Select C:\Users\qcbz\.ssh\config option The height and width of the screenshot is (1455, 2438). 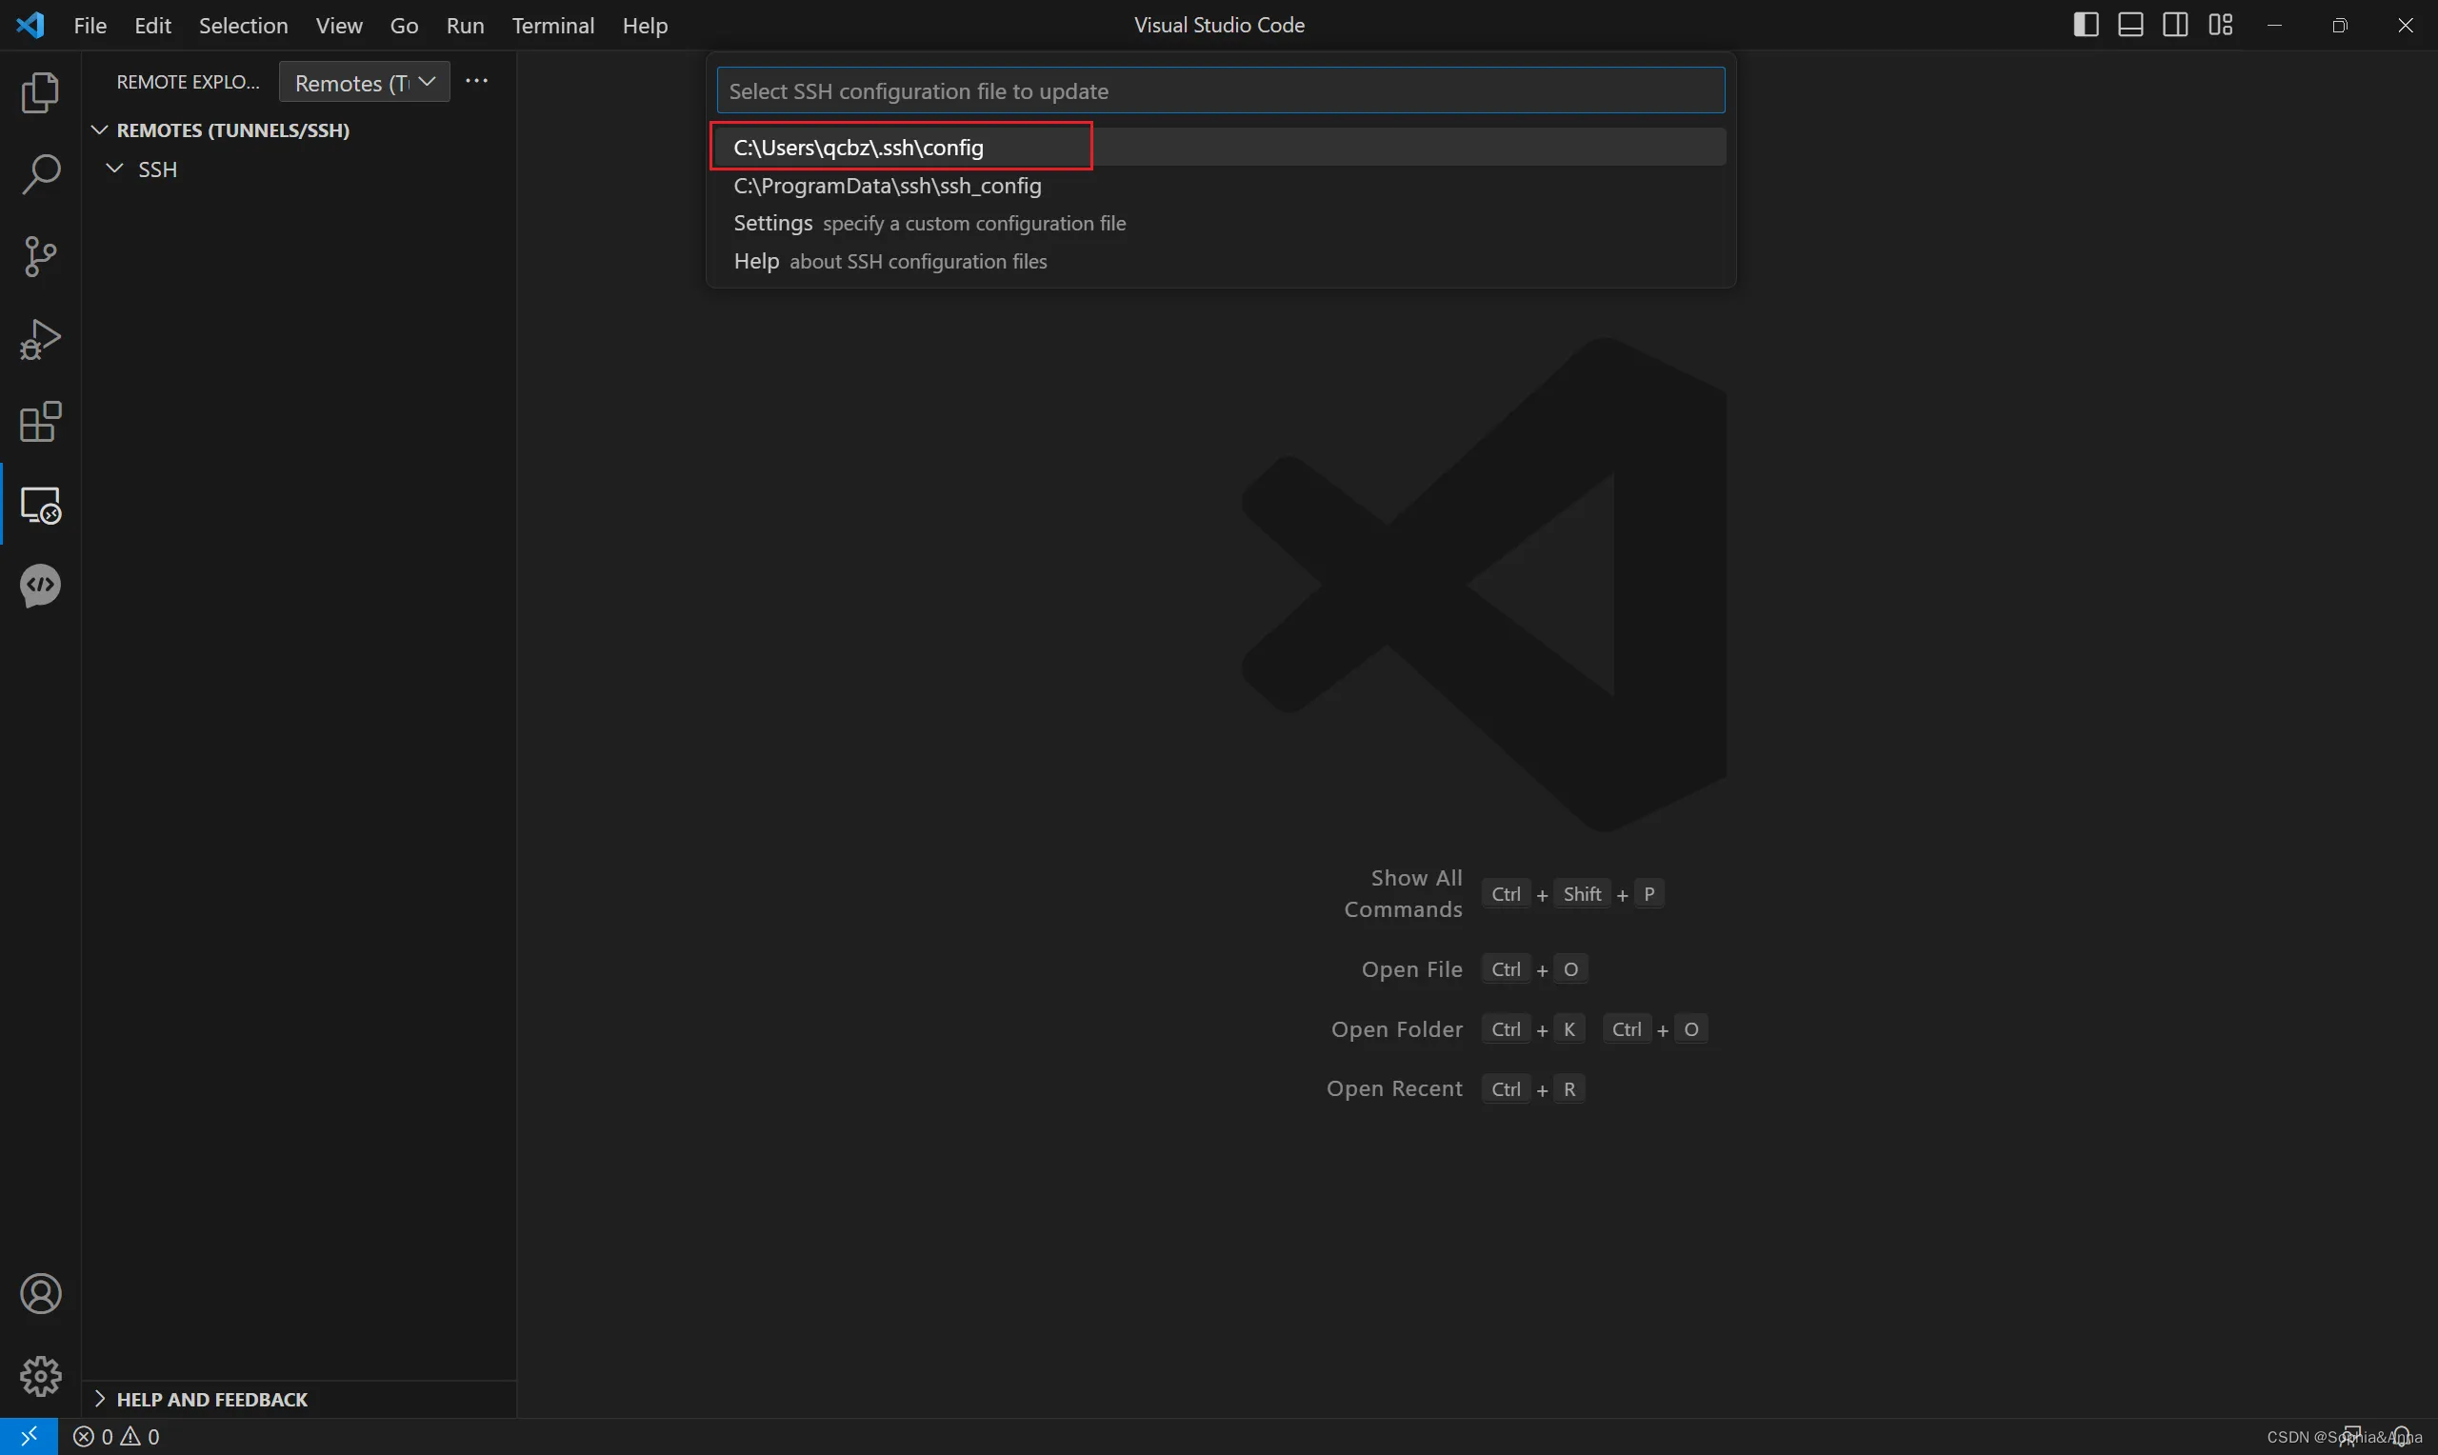pos(858,147)
